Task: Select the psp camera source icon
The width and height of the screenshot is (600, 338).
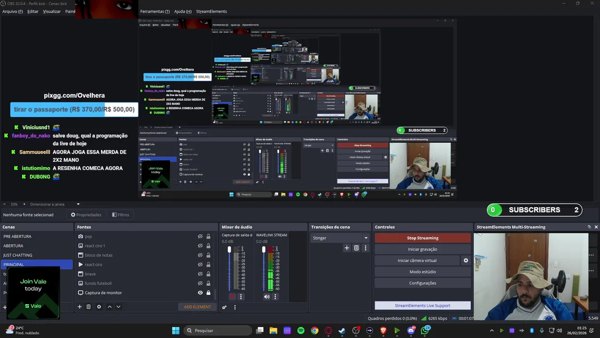Action: (x=81, y=237)
